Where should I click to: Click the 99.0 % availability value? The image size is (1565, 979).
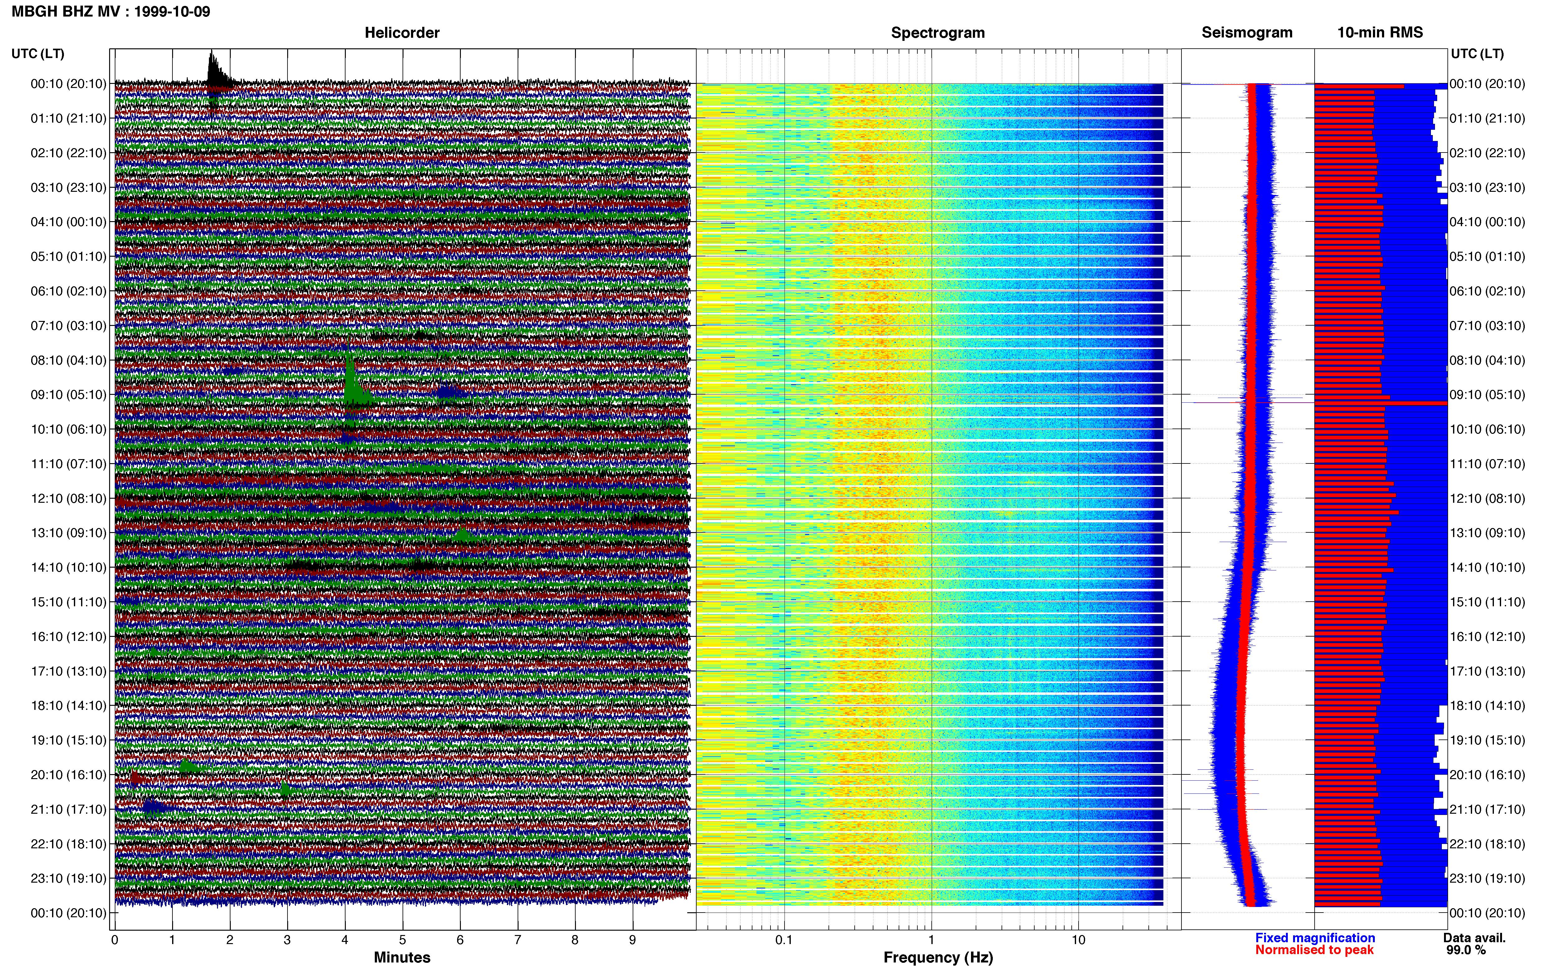(1466, 950)
